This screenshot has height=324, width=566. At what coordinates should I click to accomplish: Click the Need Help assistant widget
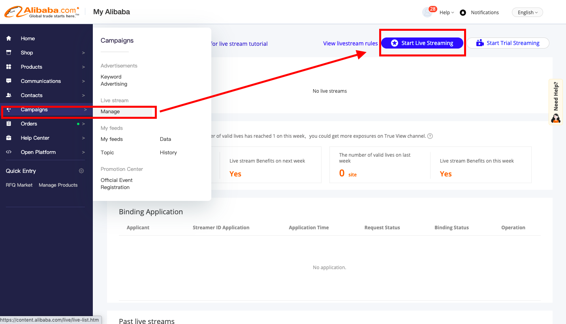(556, 102)
